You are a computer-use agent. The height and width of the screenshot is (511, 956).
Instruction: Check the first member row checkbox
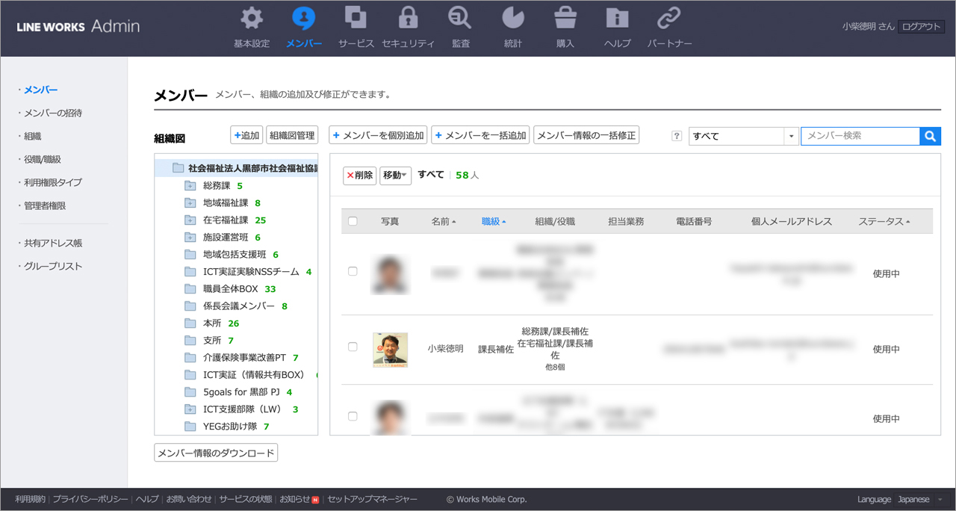(353, 271)
